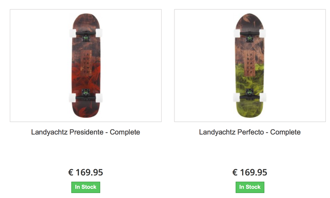This screenshot has height=198, width=330.
Task: Click the In Stock badge under Presidente
Action: 86,187
